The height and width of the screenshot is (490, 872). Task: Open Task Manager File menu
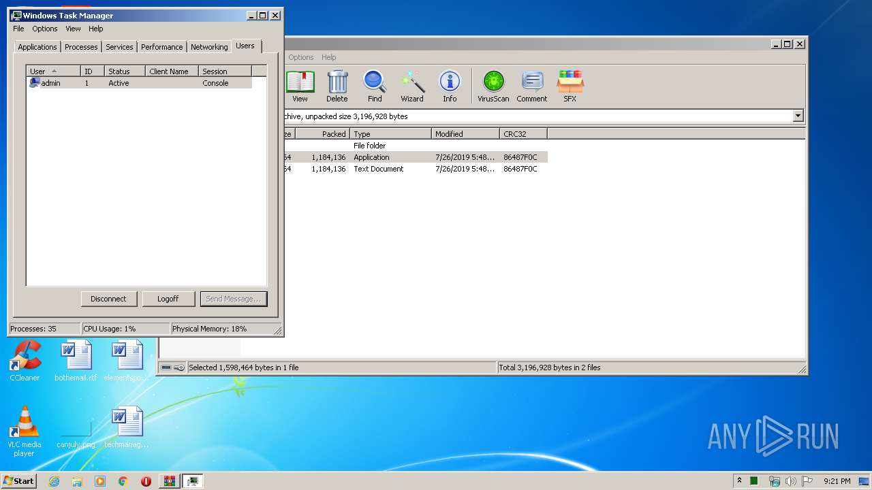click(18, 29)
